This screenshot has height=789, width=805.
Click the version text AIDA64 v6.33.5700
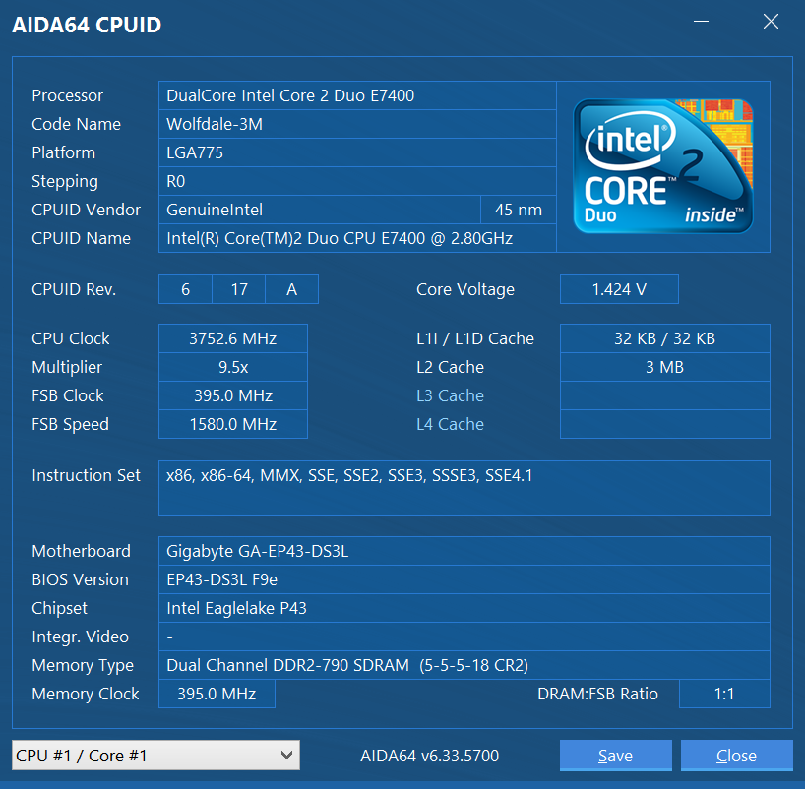430,756
